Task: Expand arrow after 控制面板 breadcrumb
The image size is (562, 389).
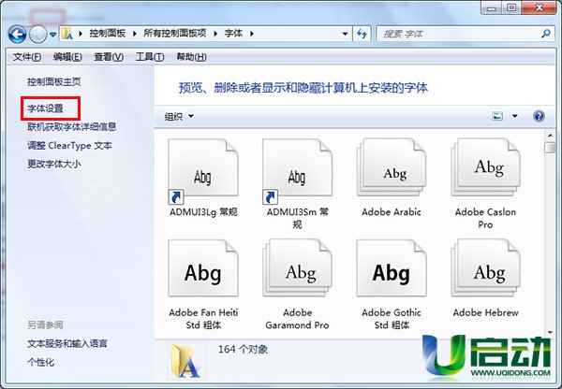Action: click(x=134, y=34)
